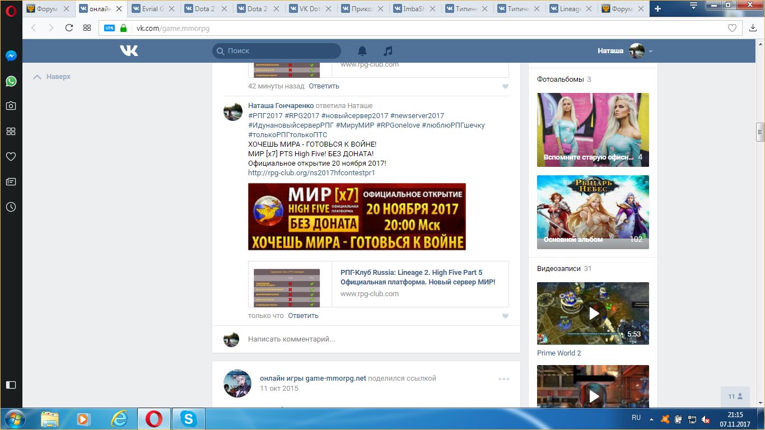Launch Internet Explorer from the taskbar
The height and width of the screenshot is (430, 765).
(x=119, y=419)
